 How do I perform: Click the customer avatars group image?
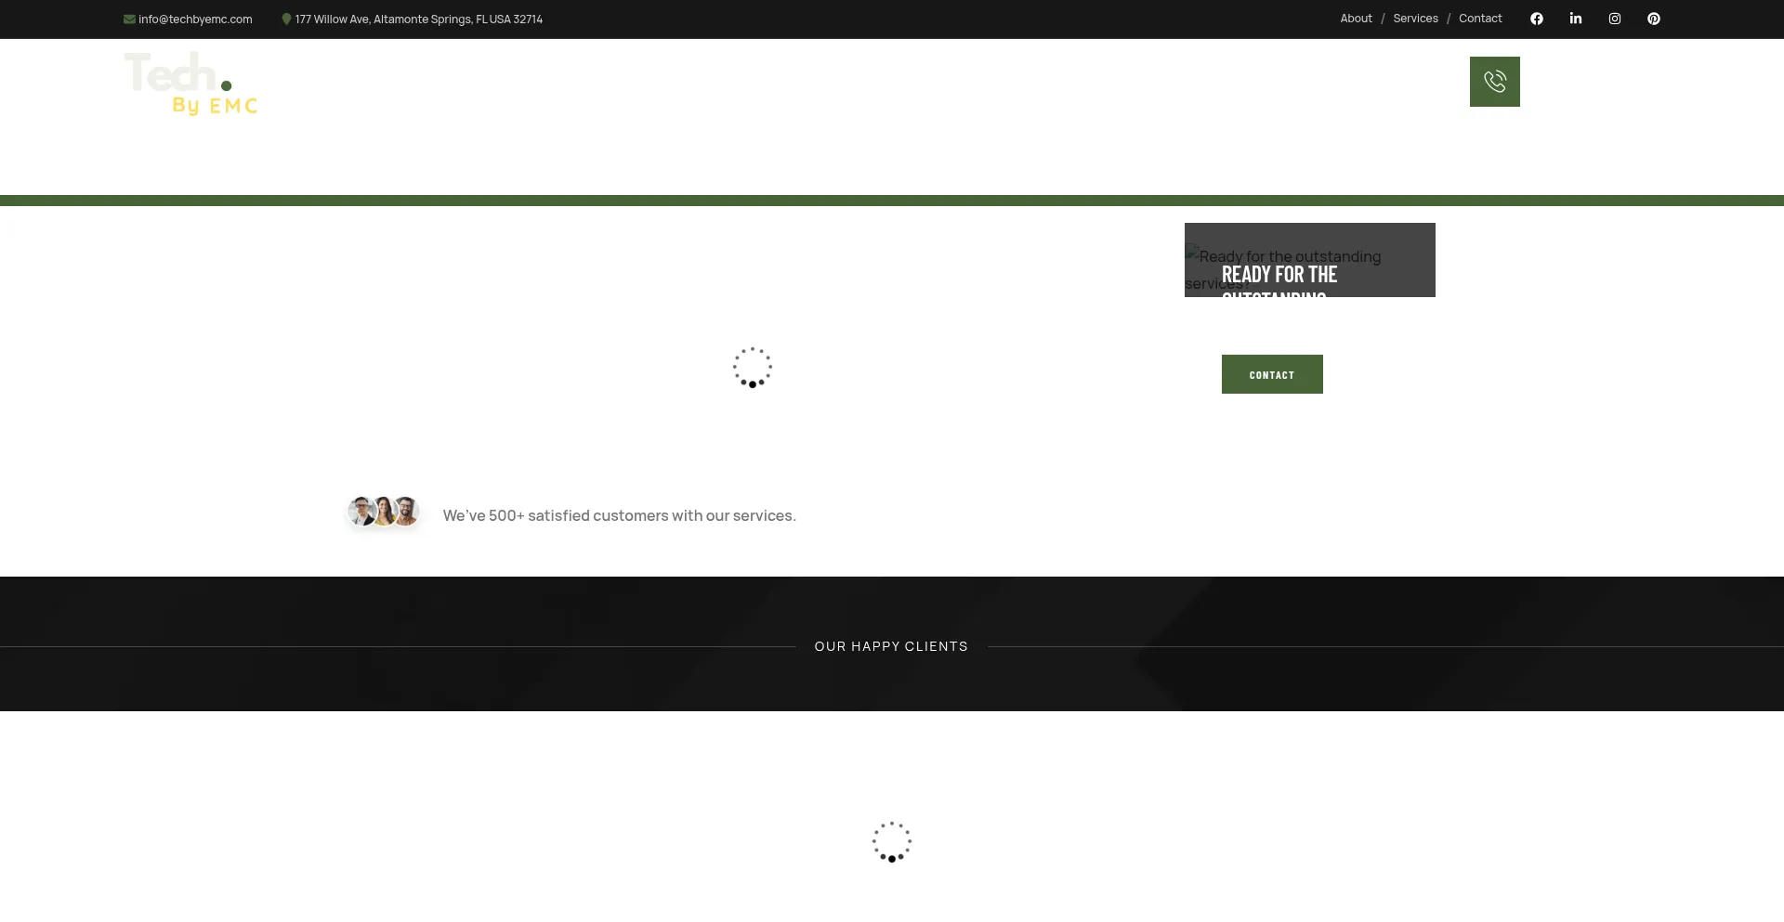coord(384,511)
